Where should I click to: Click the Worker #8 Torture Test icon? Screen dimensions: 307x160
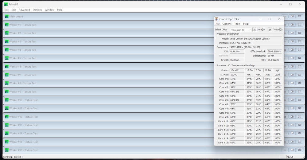7,83
